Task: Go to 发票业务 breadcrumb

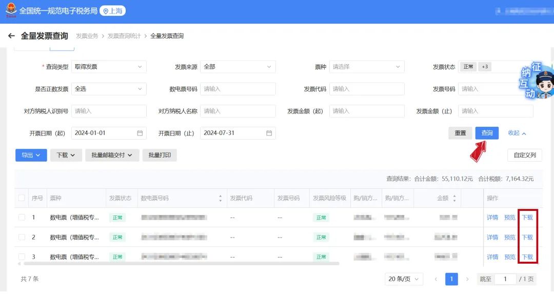Action: [x=87, y=36]
